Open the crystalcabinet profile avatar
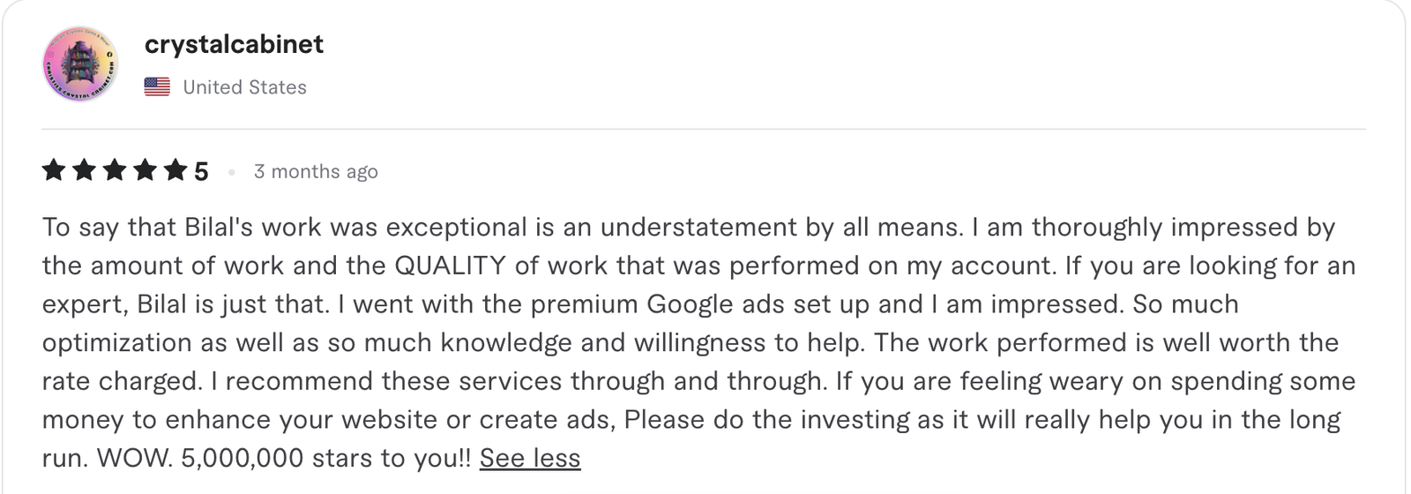This screenshot has height=494, width=1411. (80, 64)
